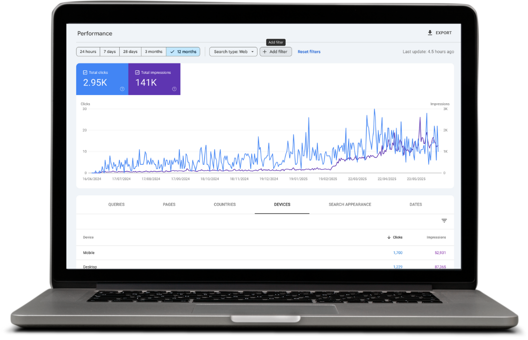Click the plus icon in Add filter
This screenshot has height=340, width=528.
pos(265,52)
